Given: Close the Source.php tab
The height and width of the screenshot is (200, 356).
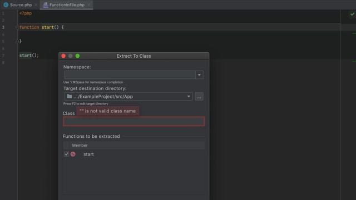Looking at the screenshot, I should coord(36,5).
